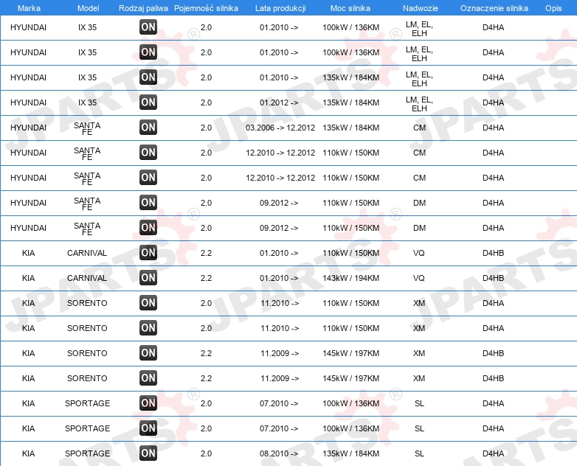This screenshot has height=466, width=577.
Task: Click 'CARNIVAL' model in the 143kW row
Action: pyautogui.click(x=87, y=278)
